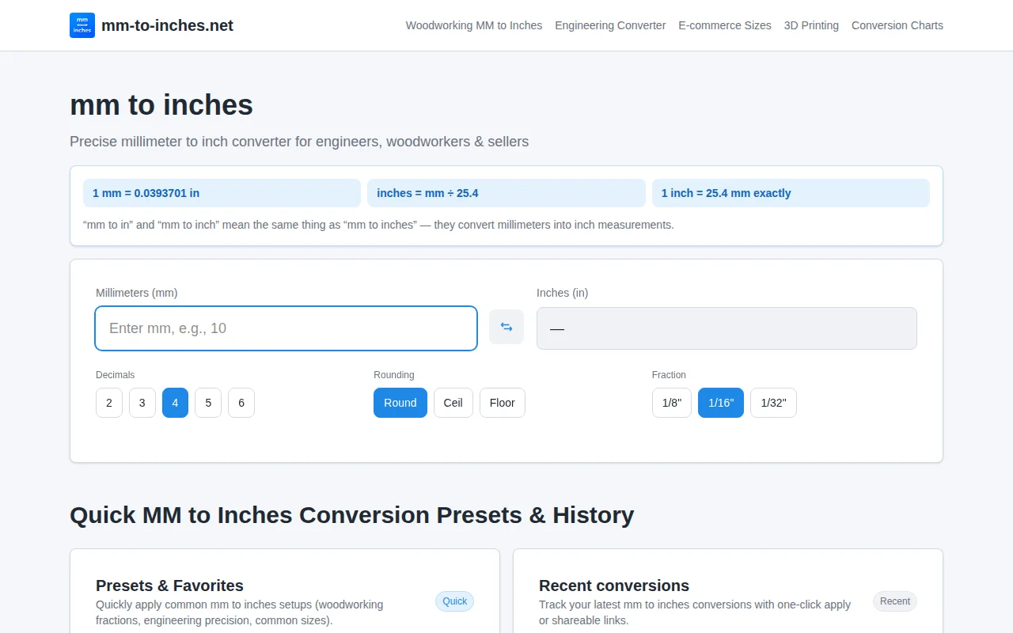
Task: Click the Presets & Favorites heading
Action: pos(169,586)
